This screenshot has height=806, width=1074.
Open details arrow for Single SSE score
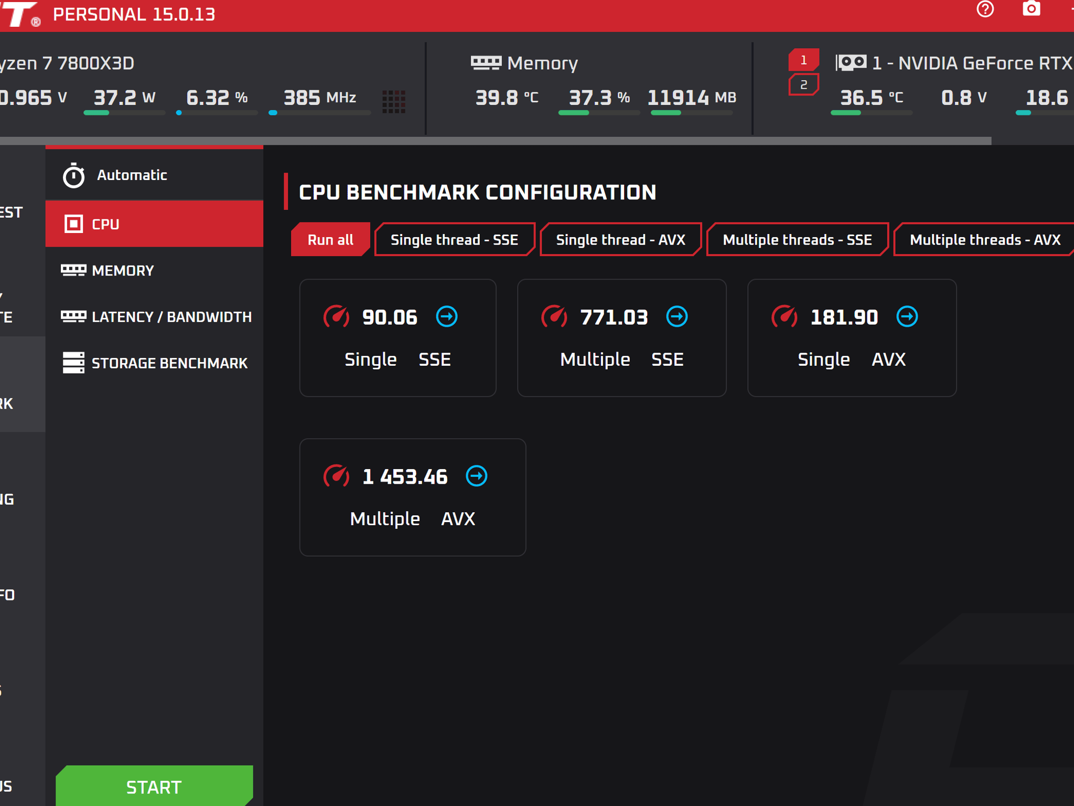pos(447,317)
